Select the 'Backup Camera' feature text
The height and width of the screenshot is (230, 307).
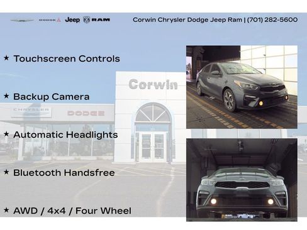click(x=52, y=97)
